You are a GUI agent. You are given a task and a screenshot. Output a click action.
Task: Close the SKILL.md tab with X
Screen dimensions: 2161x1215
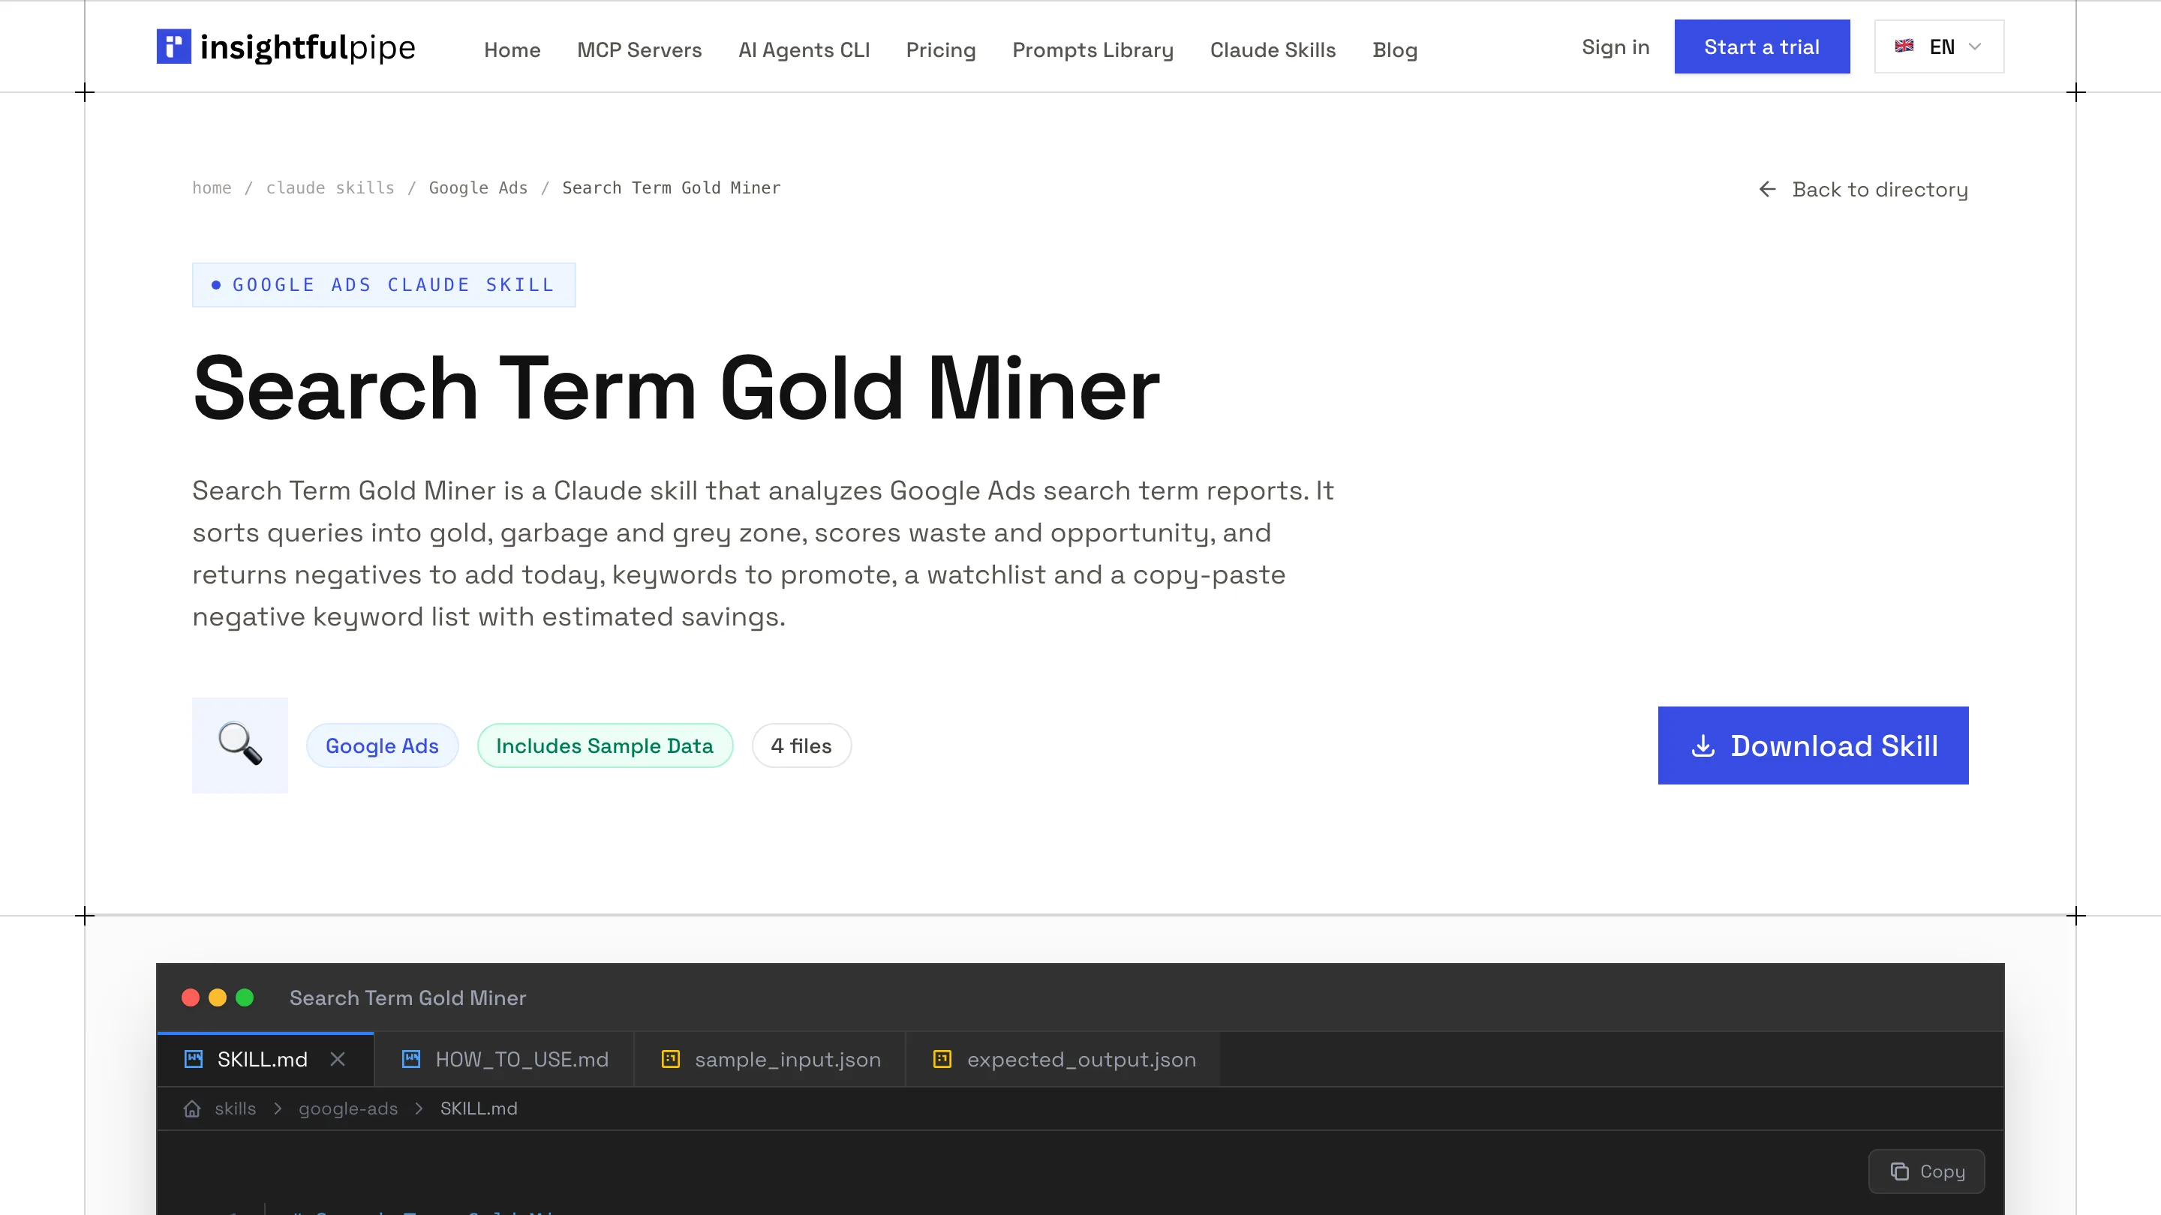click(x=337, y=1059)
